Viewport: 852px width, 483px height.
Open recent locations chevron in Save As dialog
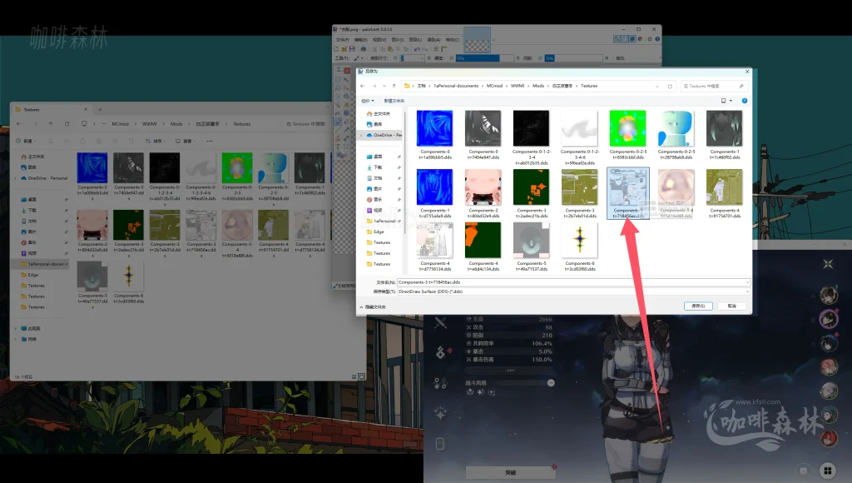coord(384,86)
